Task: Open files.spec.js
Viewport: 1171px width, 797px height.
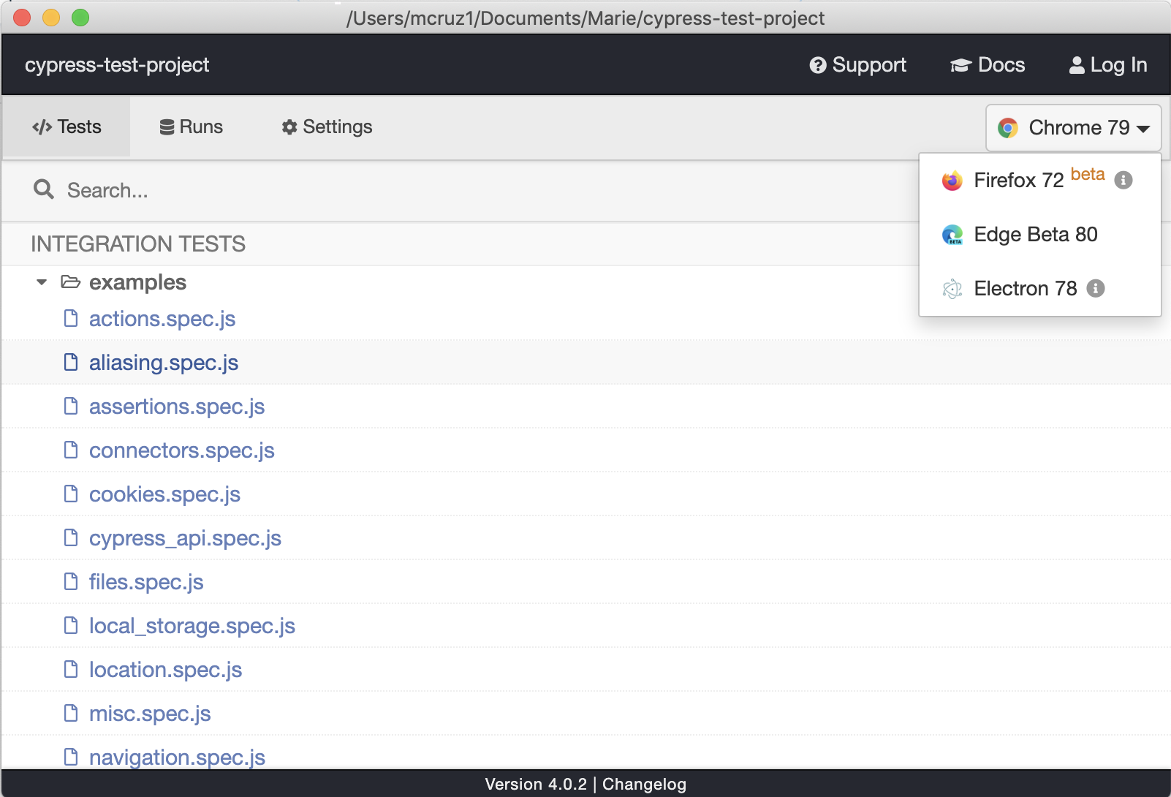Action: (146, 582)
